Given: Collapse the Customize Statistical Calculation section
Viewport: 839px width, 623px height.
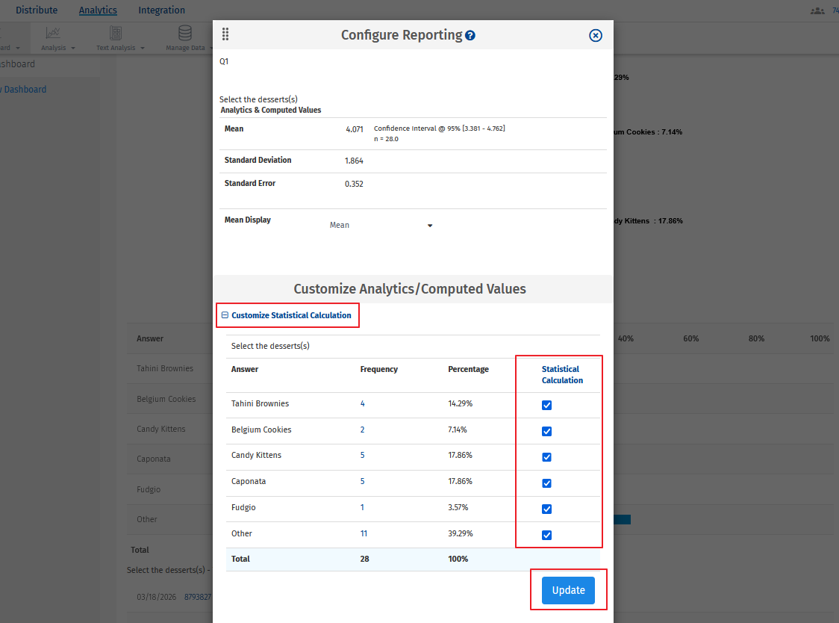Looking at the screenshot, I should (225, 314).
